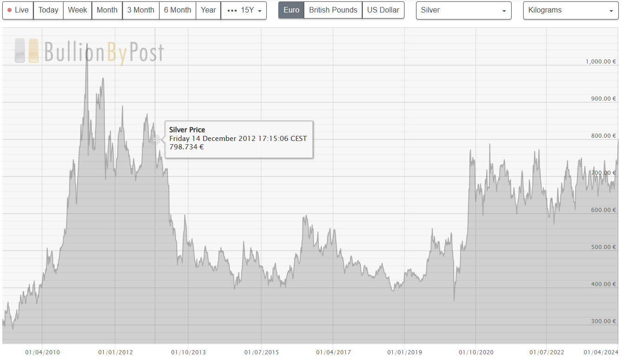Choose the 3 Month range
This screenshot has width=622, height=358.
pyautogui.click(x=141, y=10)
